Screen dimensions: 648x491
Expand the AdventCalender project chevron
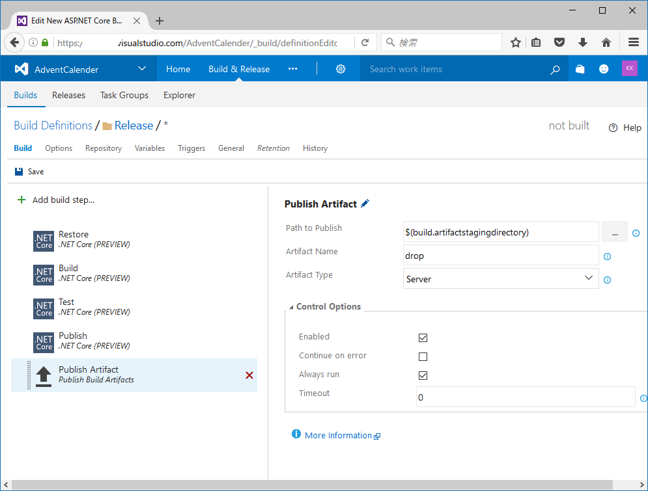point(142,68)
